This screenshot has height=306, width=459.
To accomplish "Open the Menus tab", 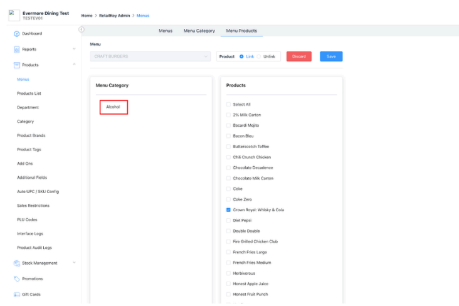I will [166, 31].
